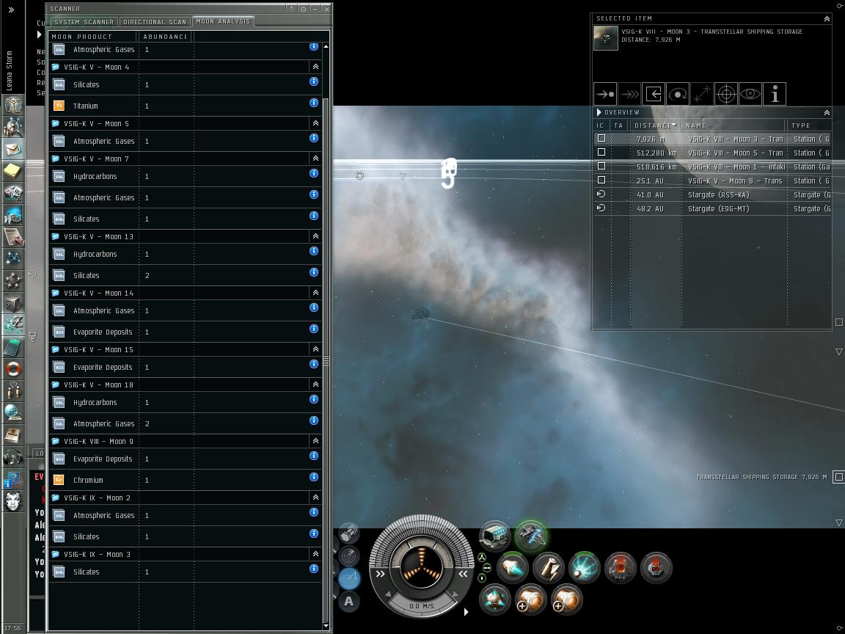Show info for Evaporite Deposits on Moon 15
Screen dimensions: 845x634
click(x=314, y=364)
